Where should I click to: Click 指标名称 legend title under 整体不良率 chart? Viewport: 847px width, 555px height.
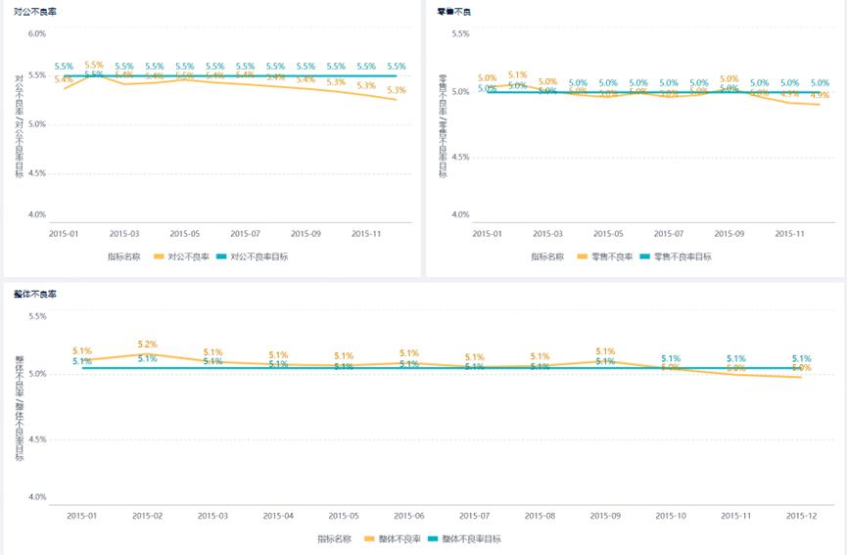tap(334, 538)
